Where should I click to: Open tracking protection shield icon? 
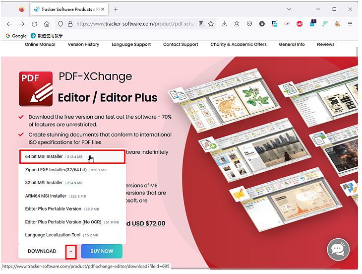(x=60, y=24)
